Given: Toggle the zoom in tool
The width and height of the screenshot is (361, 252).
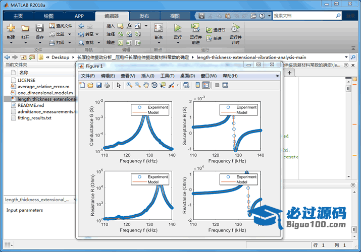Looking at the screenshot, I should coord(129,85).
